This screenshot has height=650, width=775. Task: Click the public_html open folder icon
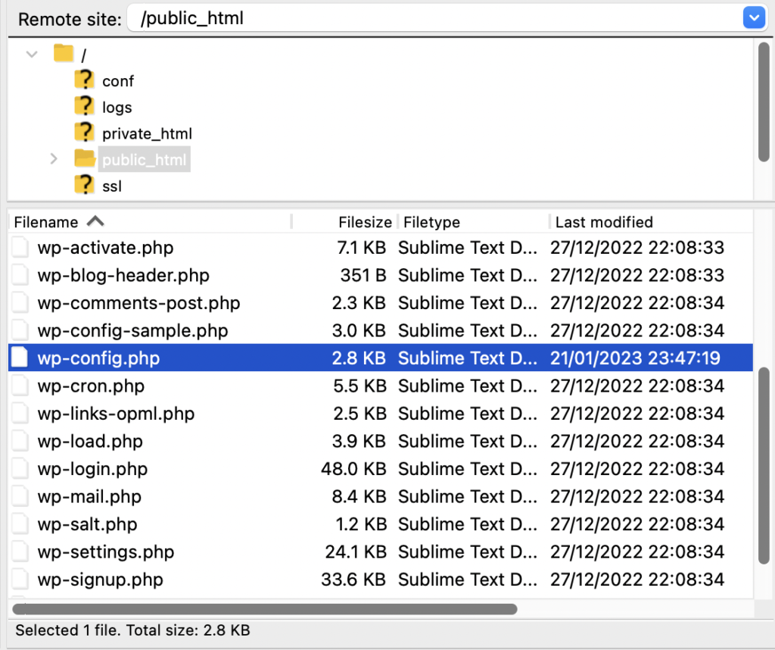point(85,158)
